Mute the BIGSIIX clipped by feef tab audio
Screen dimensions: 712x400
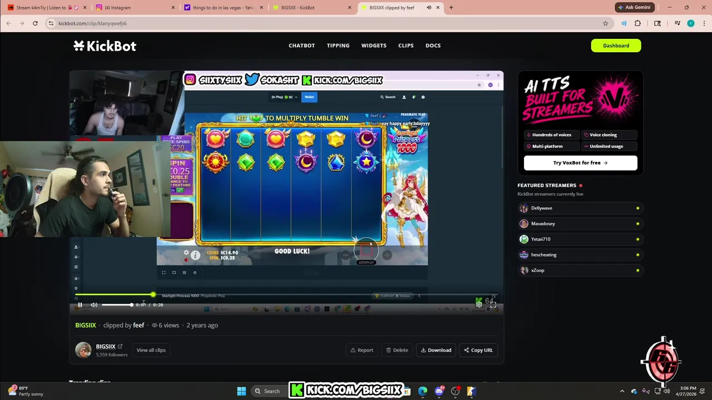(x=429, y=8)
